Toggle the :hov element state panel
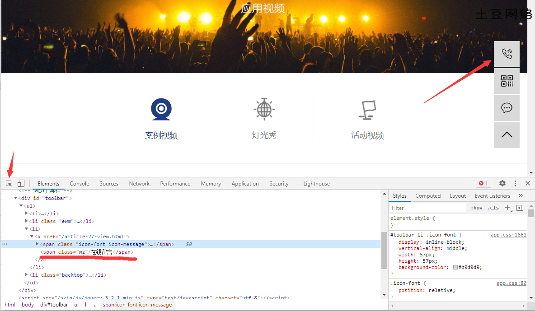 (x=477, y=208)
